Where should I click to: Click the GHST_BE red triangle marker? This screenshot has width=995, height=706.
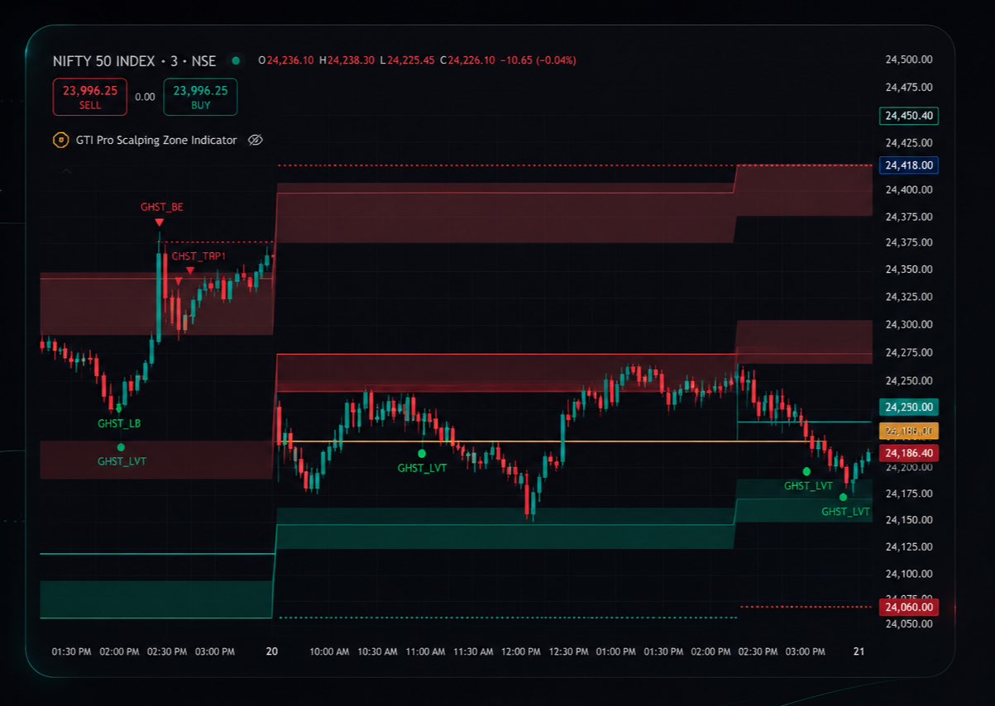(159, 222)
